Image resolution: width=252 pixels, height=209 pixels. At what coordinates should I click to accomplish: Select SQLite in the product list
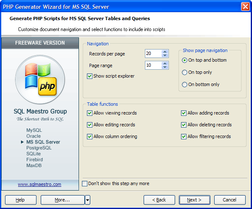34,154
